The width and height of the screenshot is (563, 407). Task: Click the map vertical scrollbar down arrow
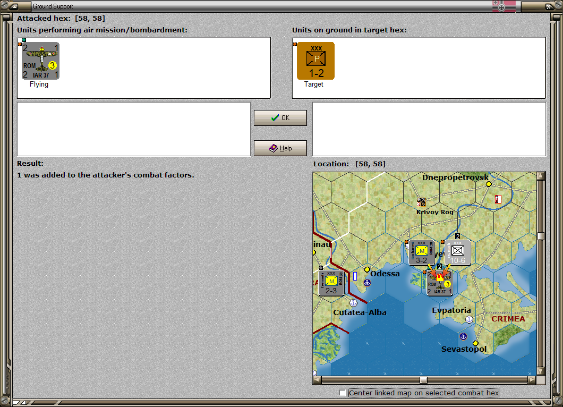(x=541, y=371)
